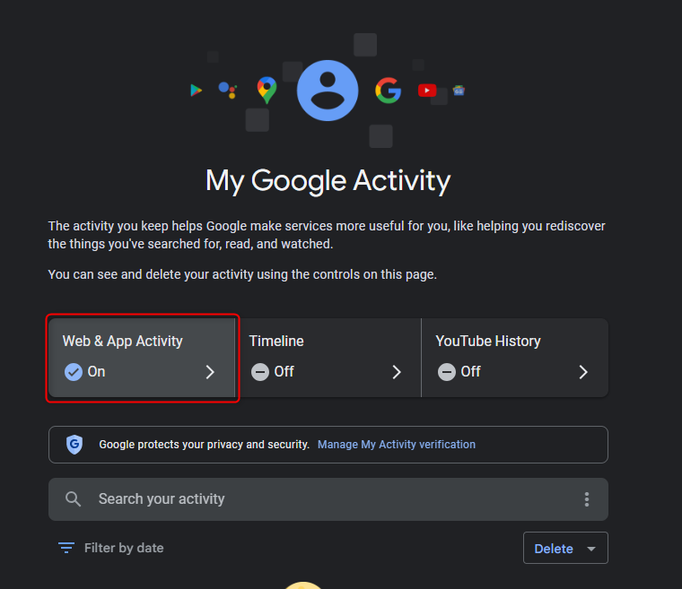Image resolution: width=682 pixels, height=589 pixels.
Task: Click the magnifier icon in search bar
Action: pos(73,499)
